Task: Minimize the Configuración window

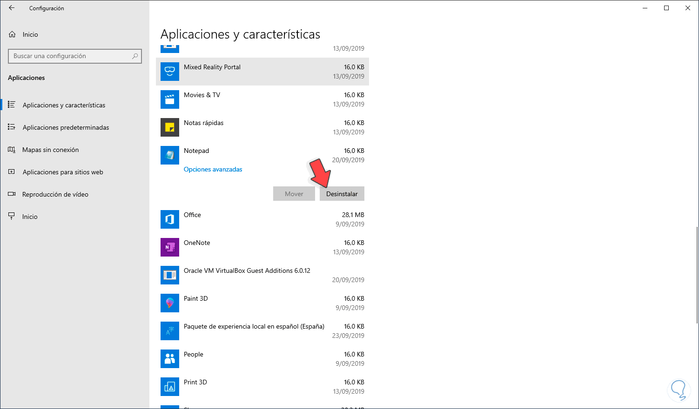Action: point(645,8)
